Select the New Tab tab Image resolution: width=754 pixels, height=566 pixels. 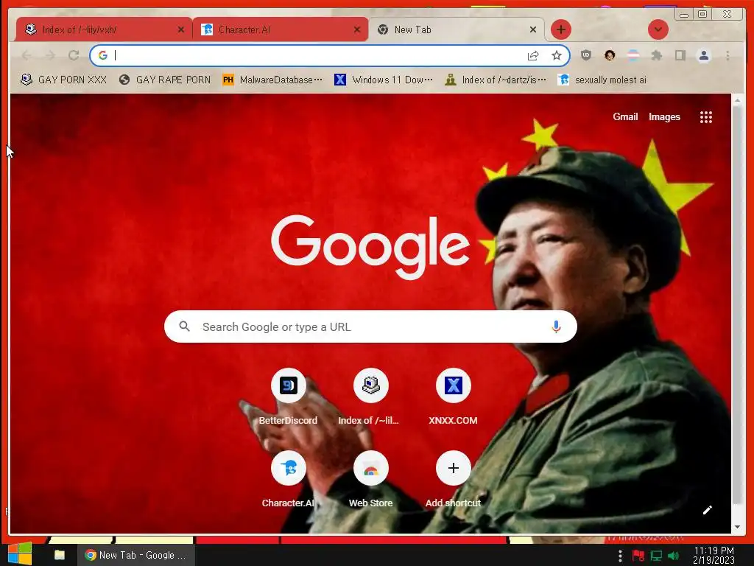coord(457,29)
